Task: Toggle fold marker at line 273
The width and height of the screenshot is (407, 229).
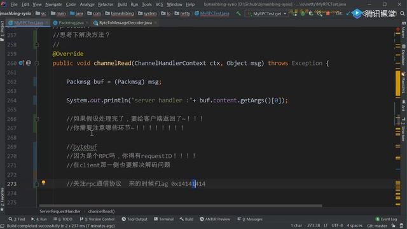Action: point(37,184)
